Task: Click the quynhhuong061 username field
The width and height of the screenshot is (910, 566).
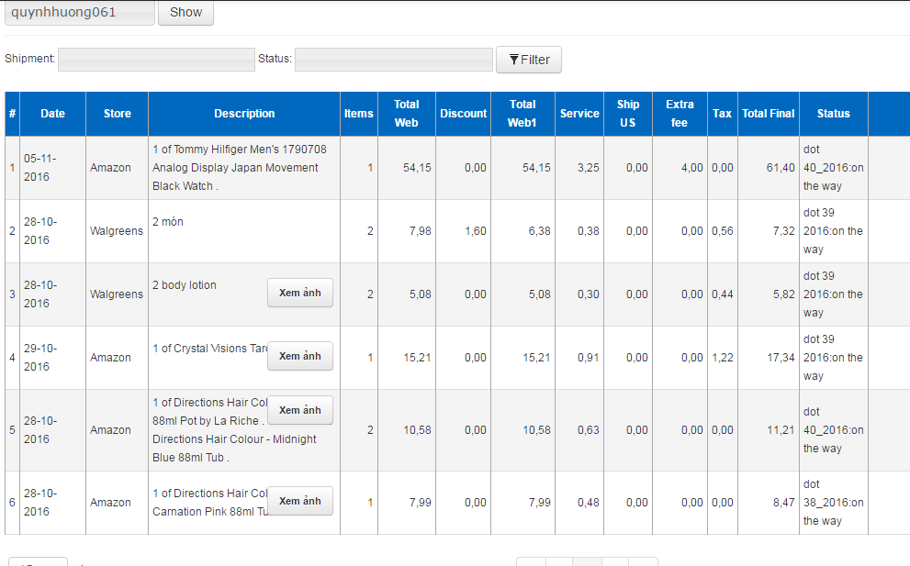Action: [x=79, y=13]
